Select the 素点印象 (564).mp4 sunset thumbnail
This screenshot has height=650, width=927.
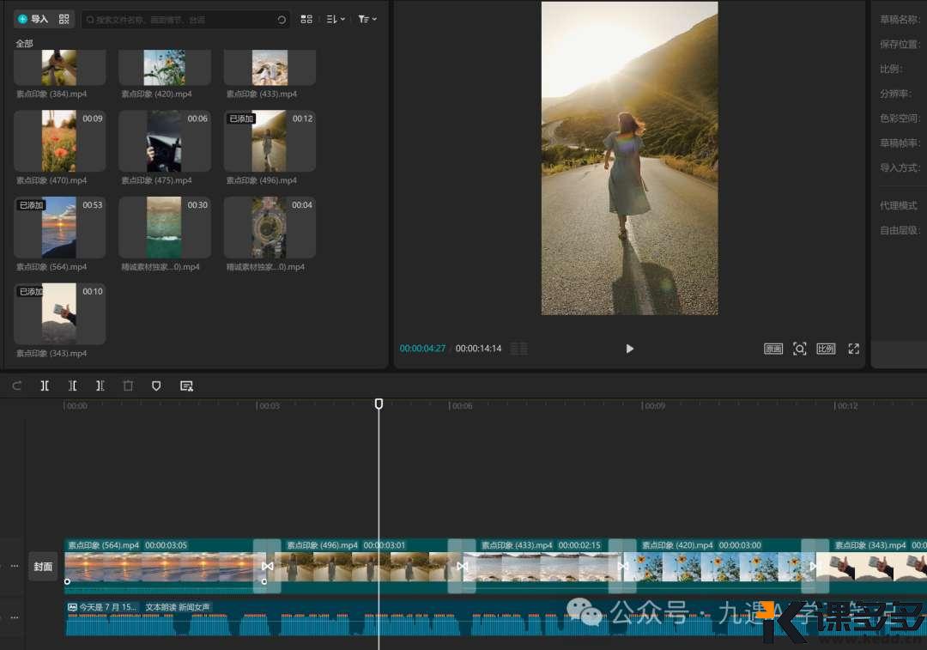click(59, 228)
